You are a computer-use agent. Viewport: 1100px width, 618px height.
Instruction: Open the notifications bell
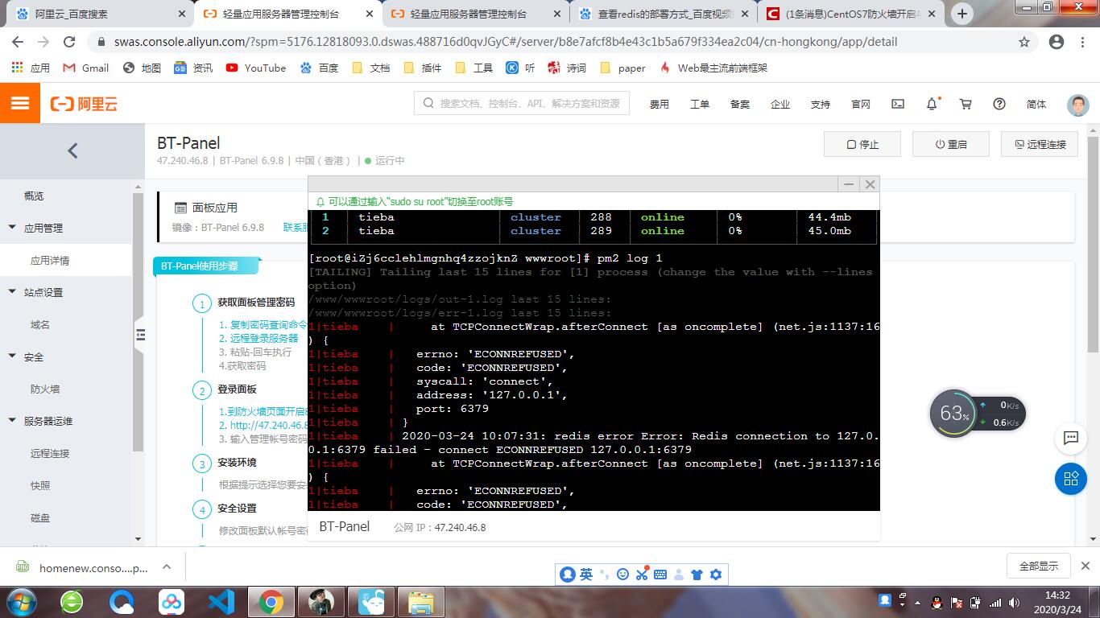(x=932, y=104)
